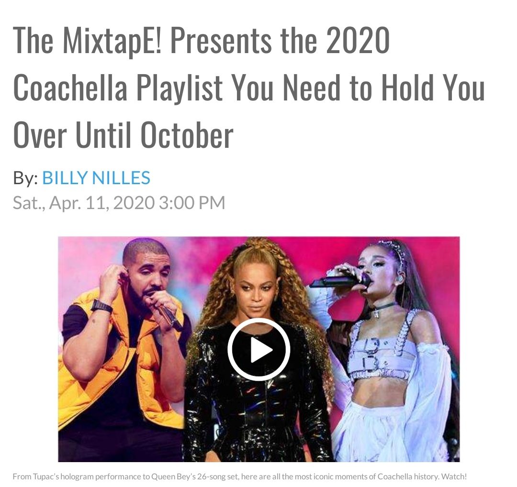517x487 pixels.
Task: Open author Billy Nilles' page
Action: (x=96, y=177)
